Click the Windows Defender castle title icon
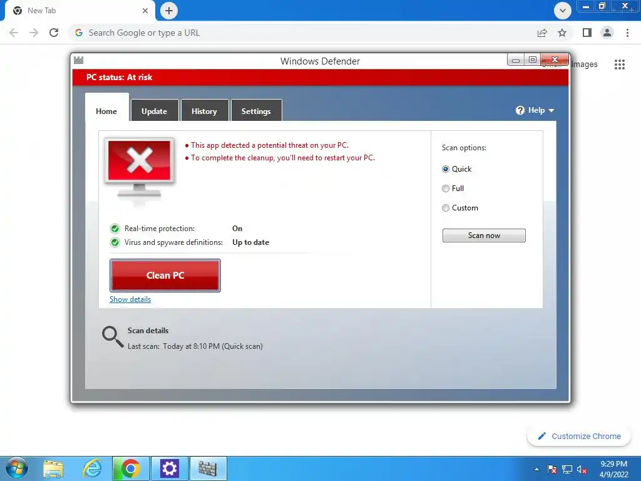 (x=78, y=60)
